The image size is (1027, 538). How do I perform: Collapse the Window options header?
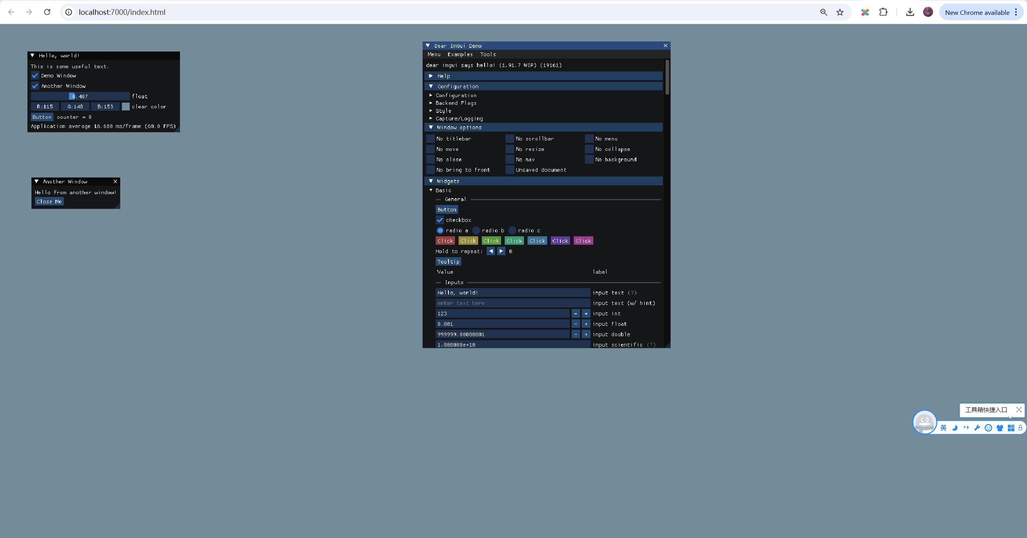tap(544, 127)
